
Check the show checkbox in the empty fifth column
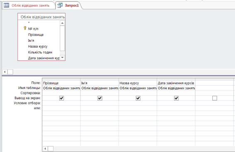[215, 98]
